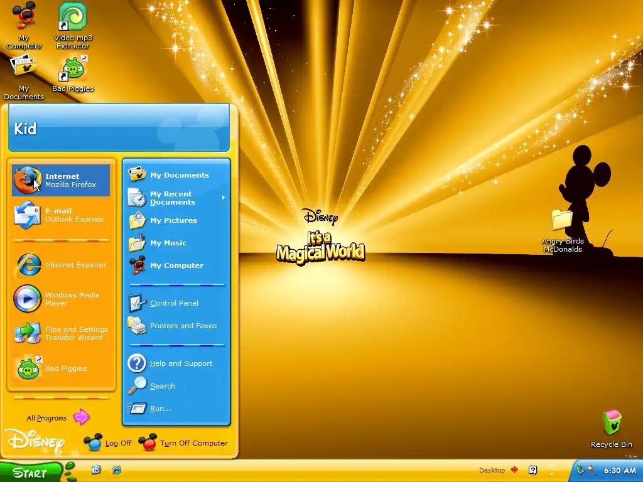Open Internet Explorer in Start menu list

(61, 265)
